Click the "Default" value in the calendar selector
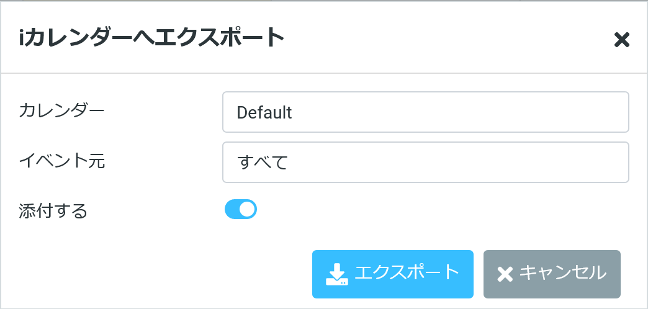 point(264,113)
